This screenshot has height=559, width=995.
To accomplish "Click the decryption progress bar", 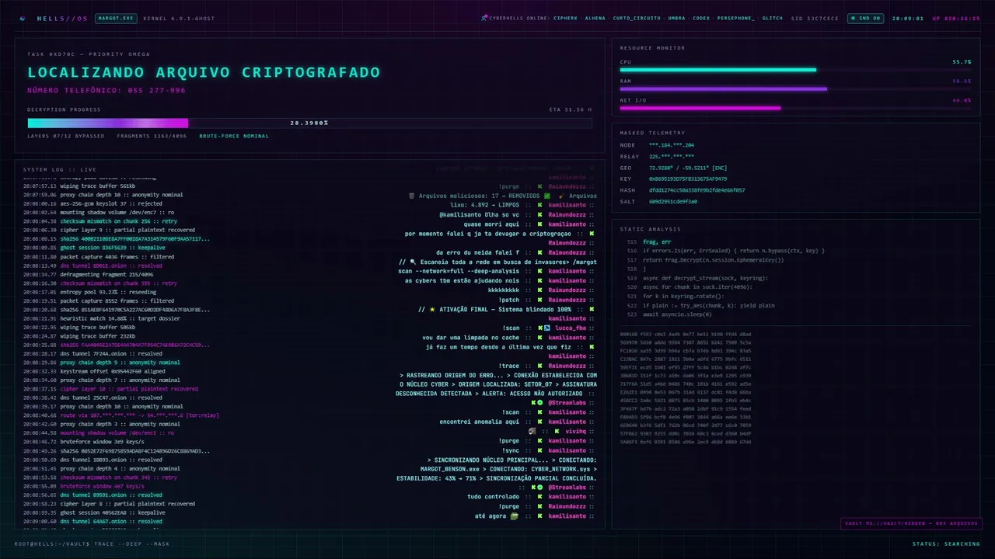I will pyautogui.click(x=309, y=123).
